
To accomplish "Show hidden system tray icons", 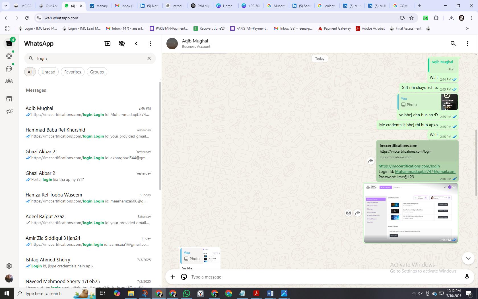I will (x=414, y=293).
